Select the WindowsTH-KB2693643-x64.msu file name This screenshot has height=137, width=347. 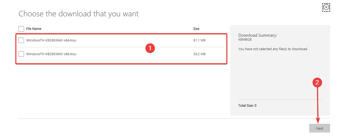tap(51, 40)
